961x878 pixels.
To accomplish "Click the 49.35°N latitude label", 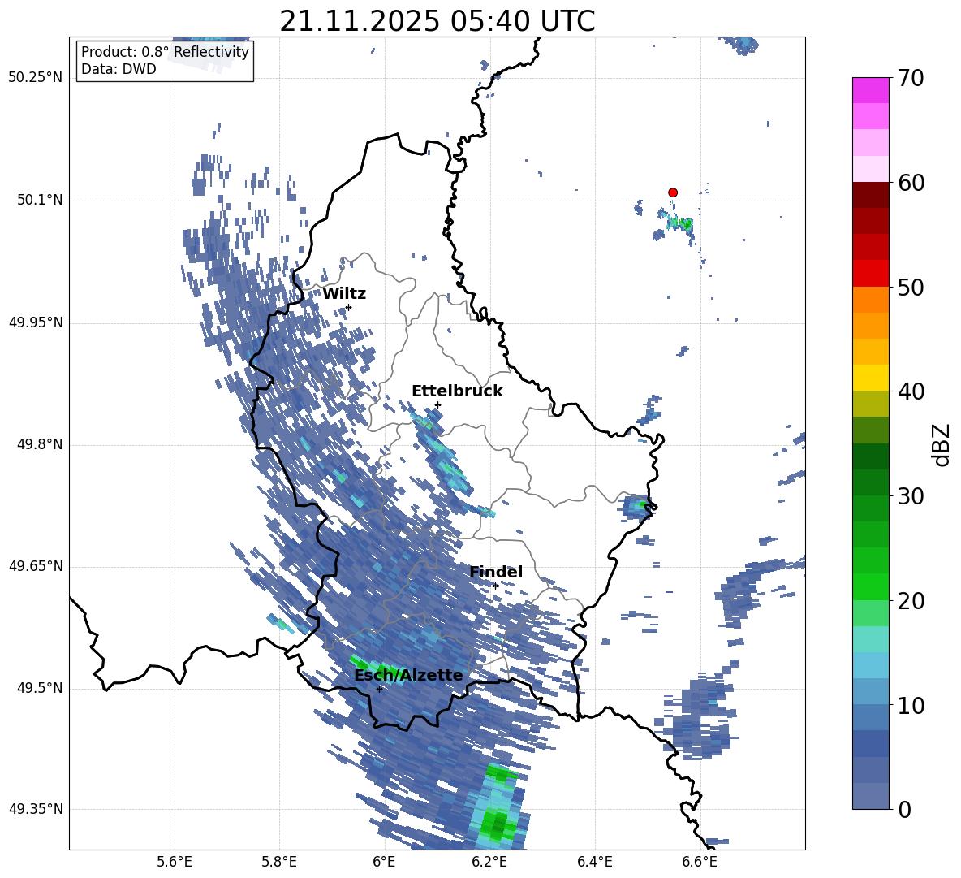I will point(36,809).
